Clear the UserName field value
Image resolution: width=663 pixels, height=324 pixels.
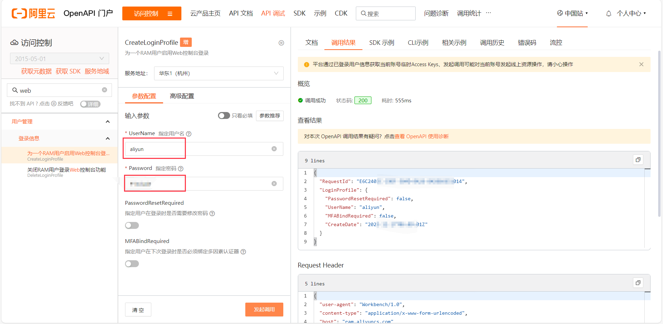point(274,149)
